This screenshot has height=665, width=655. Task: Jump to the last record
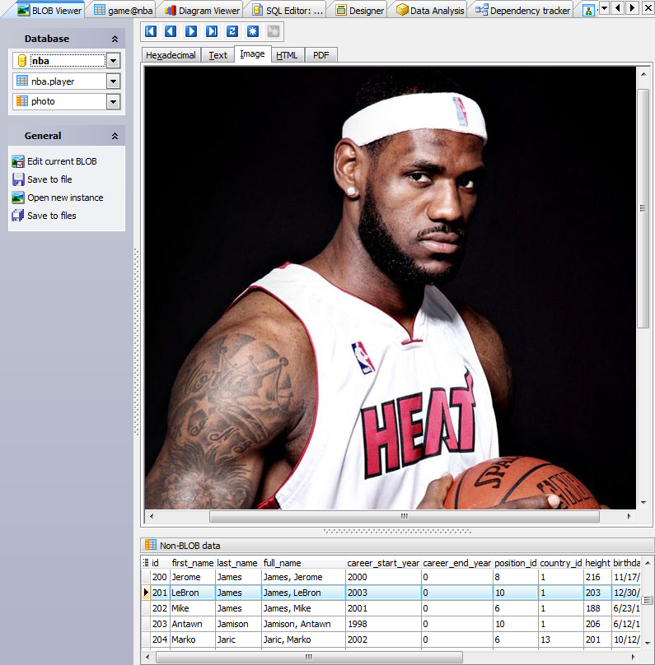click(212, 31)
